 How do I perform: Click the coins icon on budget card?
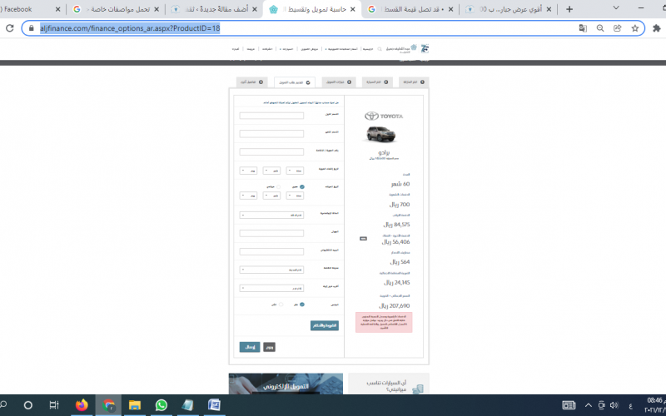tap(418, 389)
